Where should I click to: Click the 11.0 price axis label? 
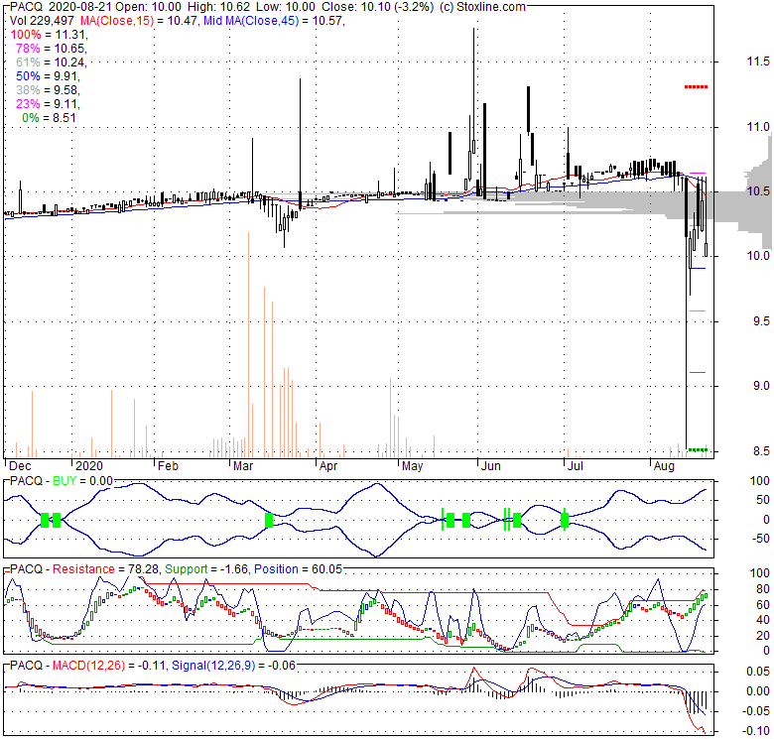pos(758,127)
